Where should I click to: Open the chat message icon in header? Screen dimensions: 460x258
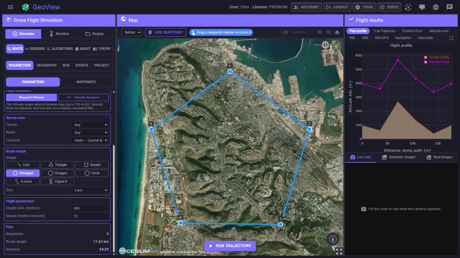450,7
